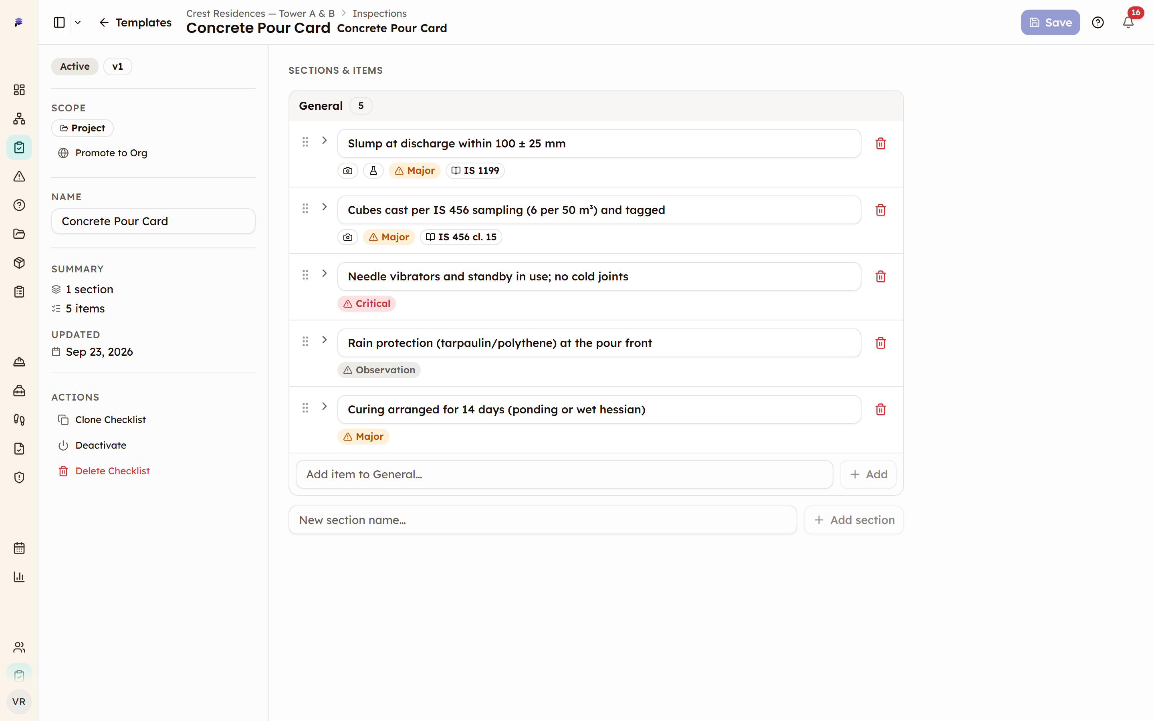Image resolution: width=1154 pixels, height=721 pixels.
Task: Delete the Rain protection item
Action: click(880, 343)
